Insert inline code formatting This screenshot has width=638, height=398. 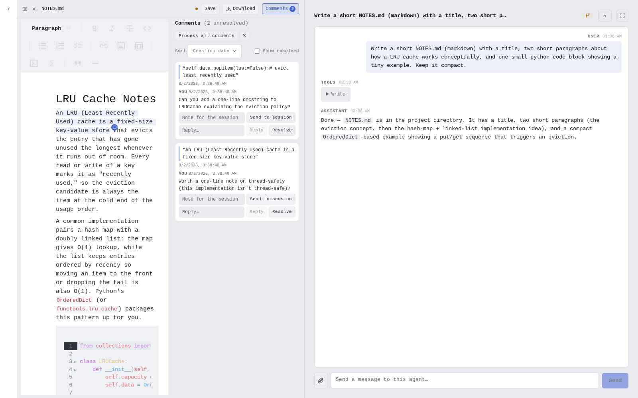click(x=147, y=28)
